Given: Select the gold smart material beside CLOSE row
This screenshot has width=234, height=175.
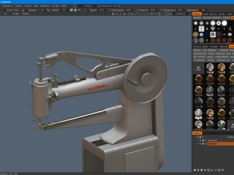Looking at the screenshot, I should (222, 68).
